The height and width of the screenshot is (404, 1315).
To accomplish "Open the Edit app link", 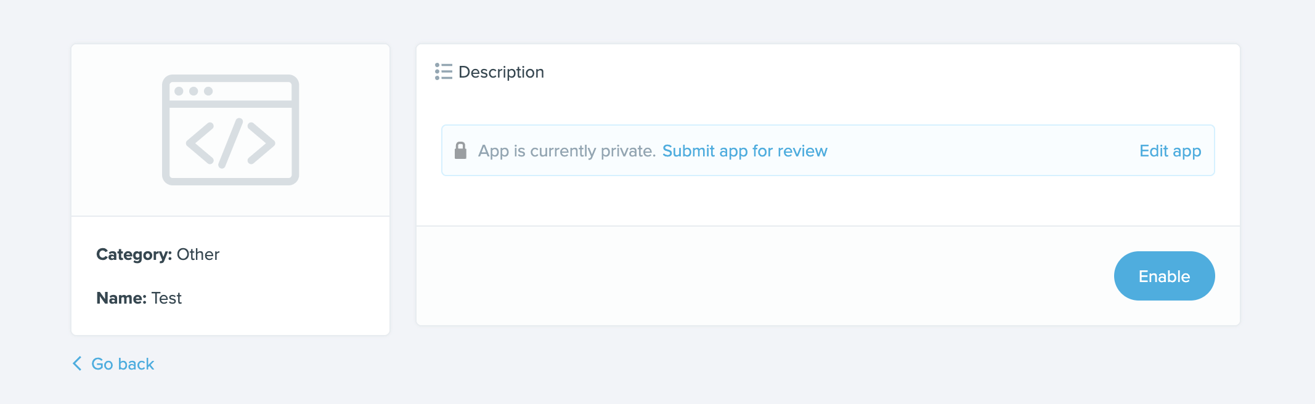I will [x=1170, y=151].
